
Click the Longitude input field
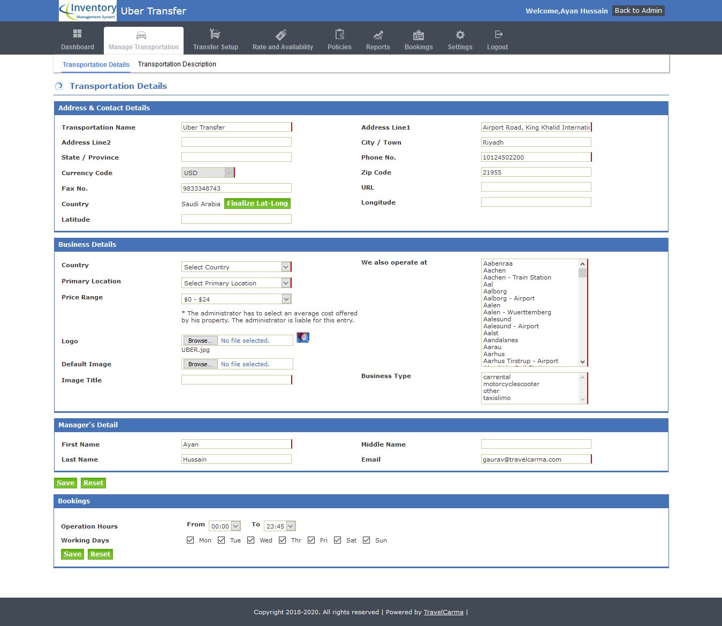pyautogui.click(x=536, y=202)
